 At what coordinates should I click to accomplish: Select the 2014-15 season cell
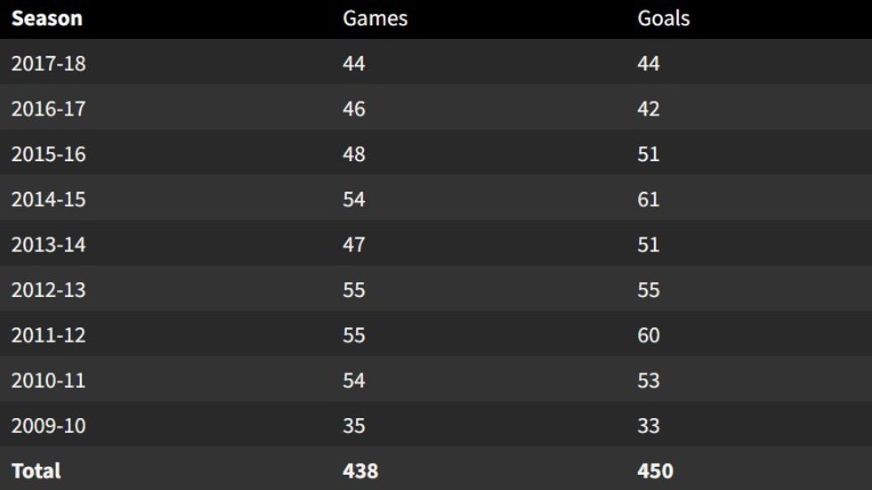tap(48, 199)
